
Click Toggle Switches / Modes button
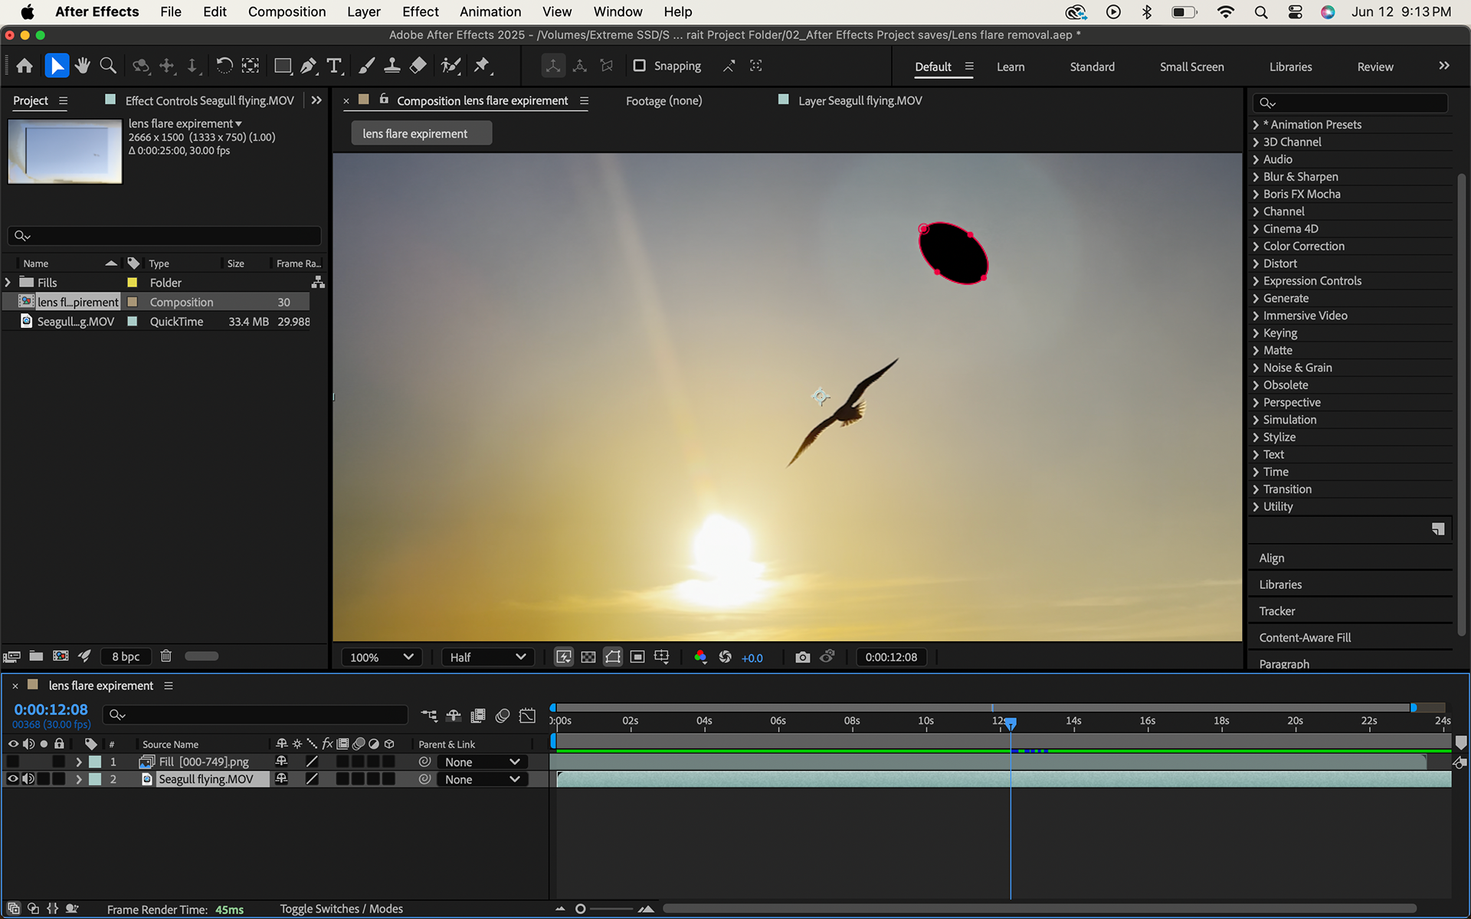341,909
